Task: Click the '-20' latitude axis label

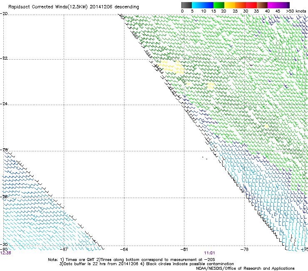Action: (4, 14)
